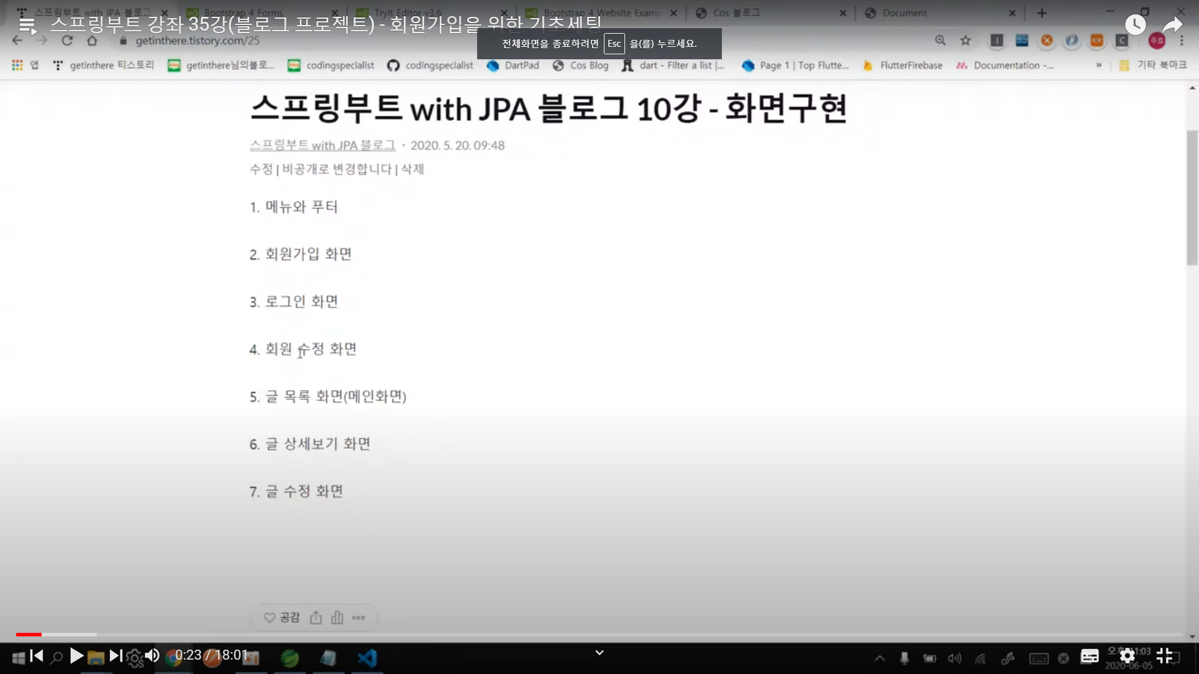This screenshot has width=1199, height=674.
Task: Open the YouTube playlist queue icon
Action: (x=27, y=26)
